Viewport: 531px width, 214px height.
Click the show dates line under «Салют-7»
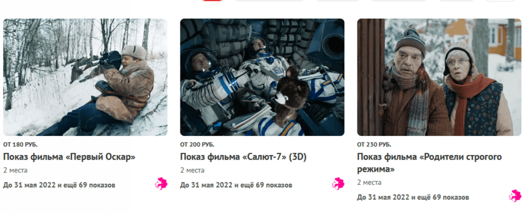(236, 185)
